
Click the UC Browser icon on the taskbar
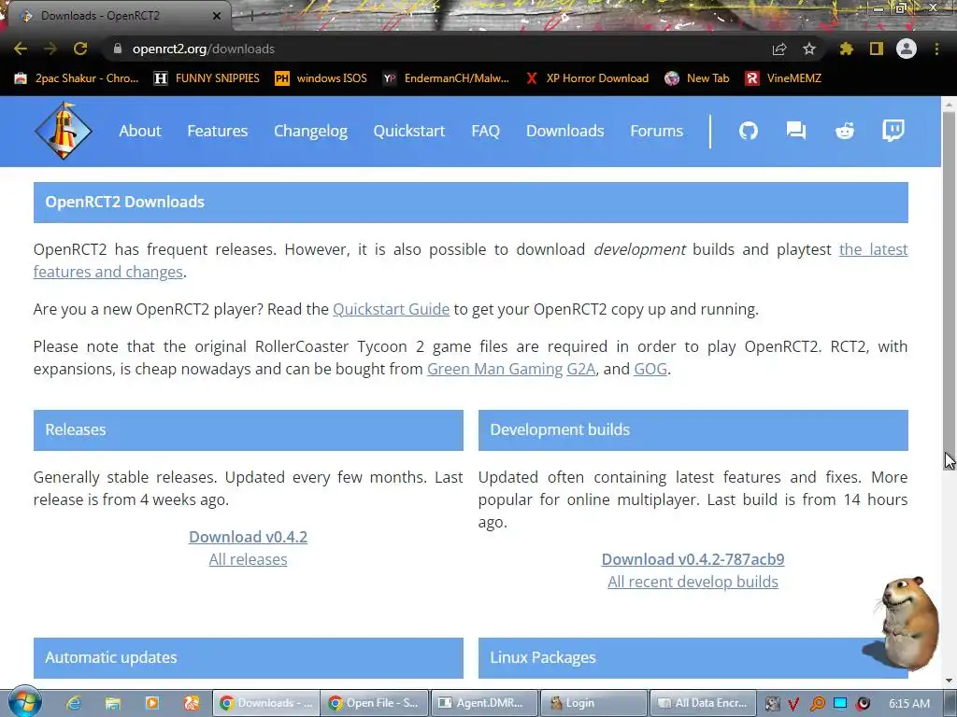[x=191, y=703]
